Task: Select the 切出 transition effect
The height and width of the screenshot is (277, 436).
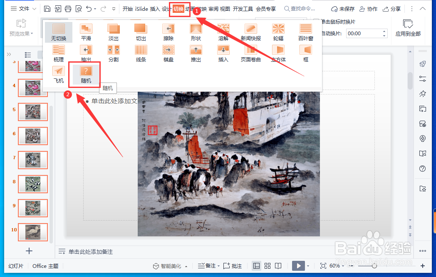Action: coord(141,32)
